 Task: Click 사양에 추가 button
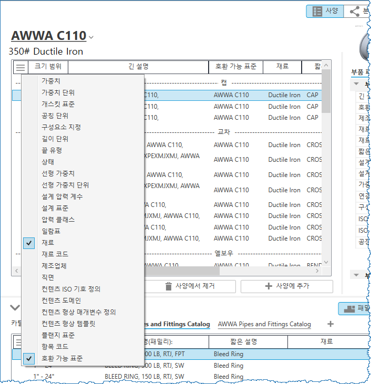point(287,286)
